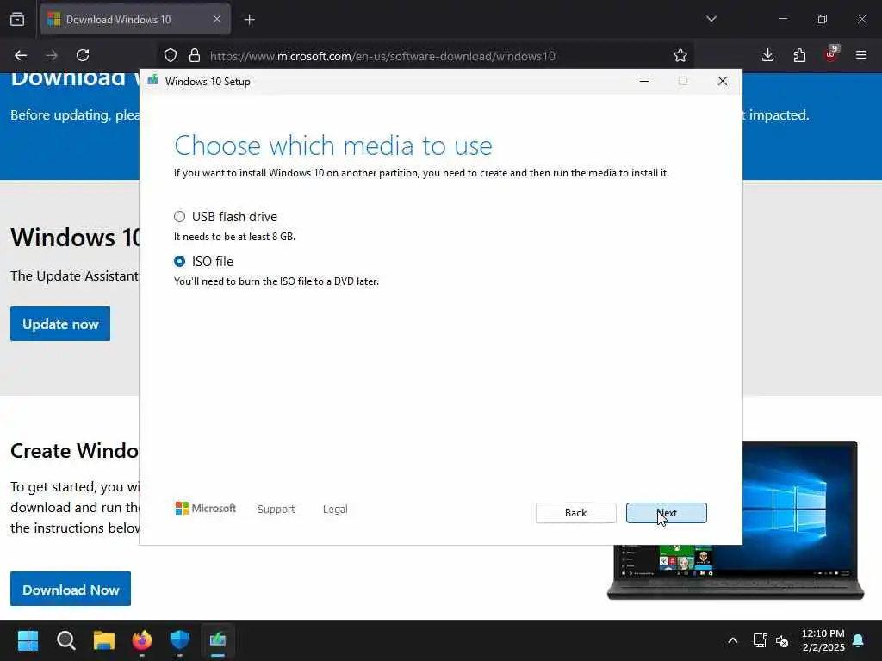This screenshot has height=661, width=882.
Task: Switch to the Download Windows 10 tab
Action: [x=135, y=19]
